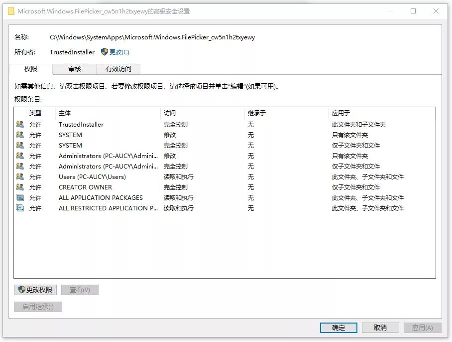This screenshot has width=452, height=342.
Task: Click 读取和执行 in the Users row
Action: (x=178, y=176)
